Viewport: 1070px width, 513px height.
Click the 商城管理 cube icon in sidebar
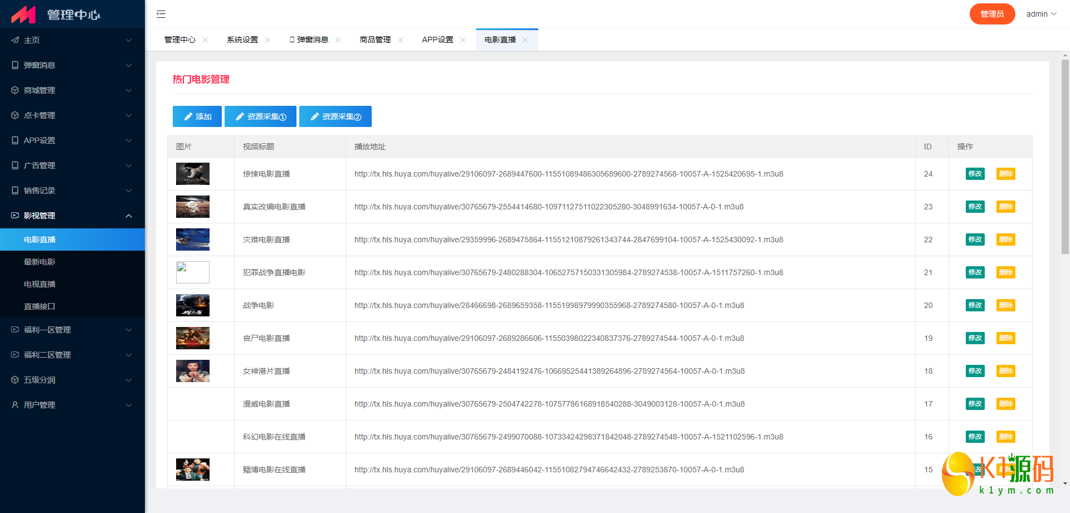click(15, 90)
